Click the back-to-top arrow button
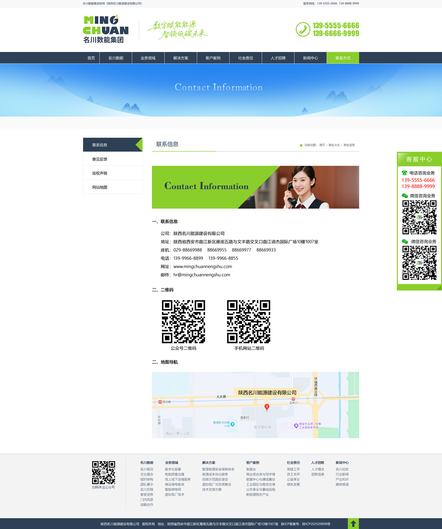This screenshot has width=442, height=529. point(353,523)
